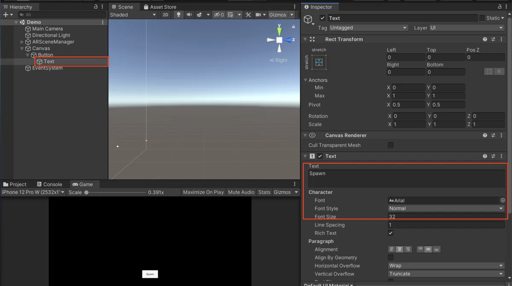Switch to Console tab
512x286 pixels.
coord(49,184)
